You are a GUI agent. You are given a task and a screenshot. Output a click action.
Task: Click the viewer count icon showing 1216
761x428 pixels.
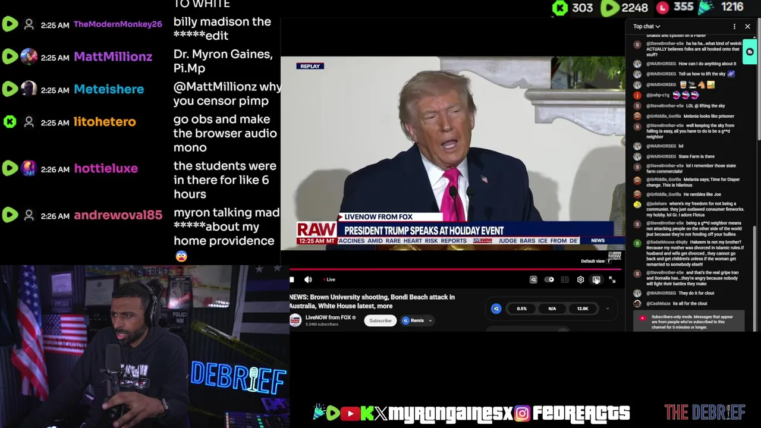point(706,7)
